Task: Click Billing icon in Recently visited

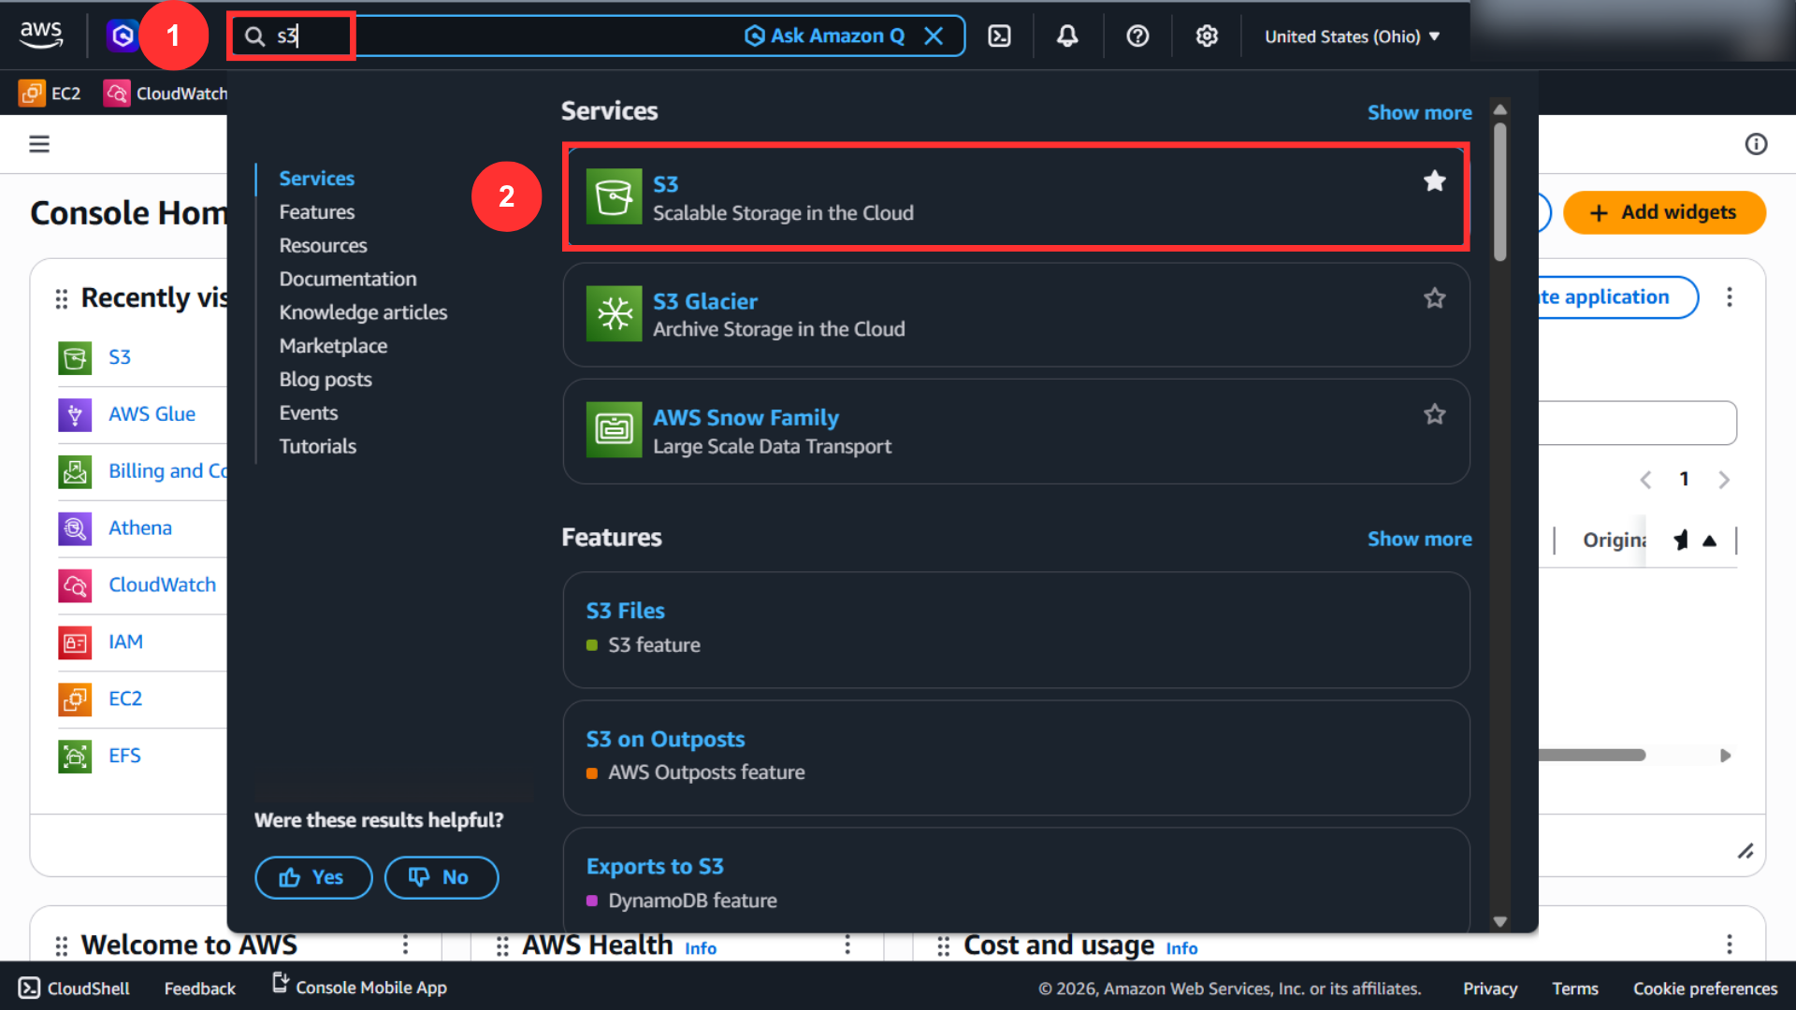Action: 75,471
